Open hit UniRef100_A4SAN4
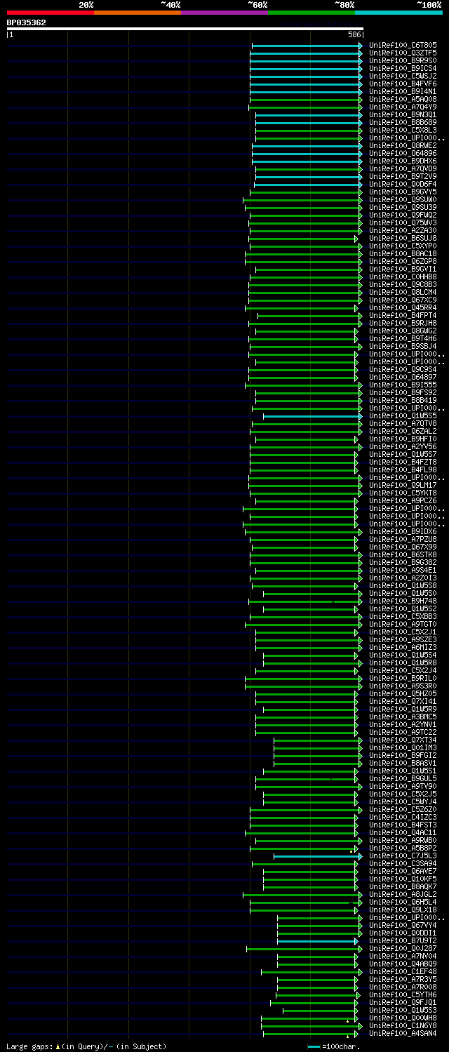Screen dimensions: 449x1052 point(403,1034)
